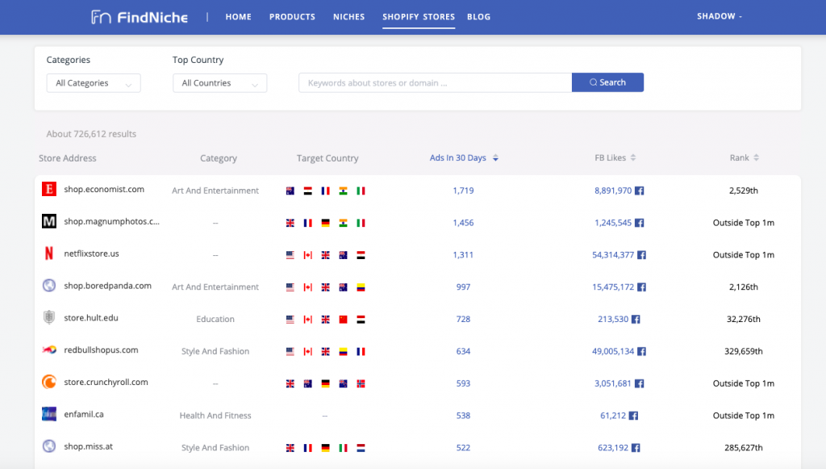Open redbullshopus.com store link

(101, 350)
